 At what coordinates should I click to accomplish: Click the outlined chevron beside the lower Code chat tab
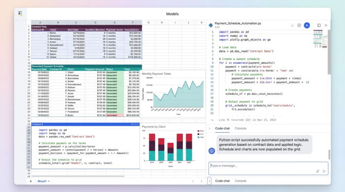(209, 181)
